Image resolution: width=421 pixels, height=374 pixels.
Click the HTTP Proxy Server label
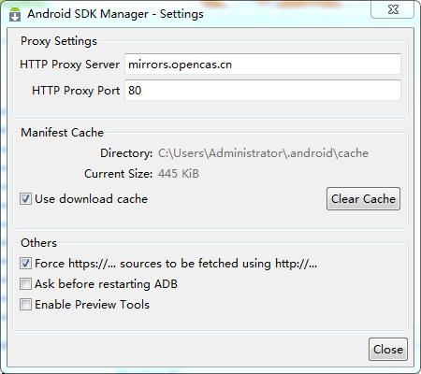69,65
